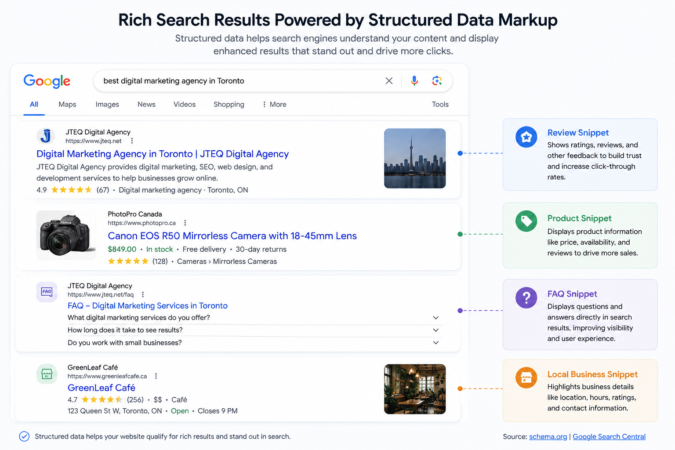Click the 'Review Snippet' heading
675x450 pixels.
click(578, 133)
